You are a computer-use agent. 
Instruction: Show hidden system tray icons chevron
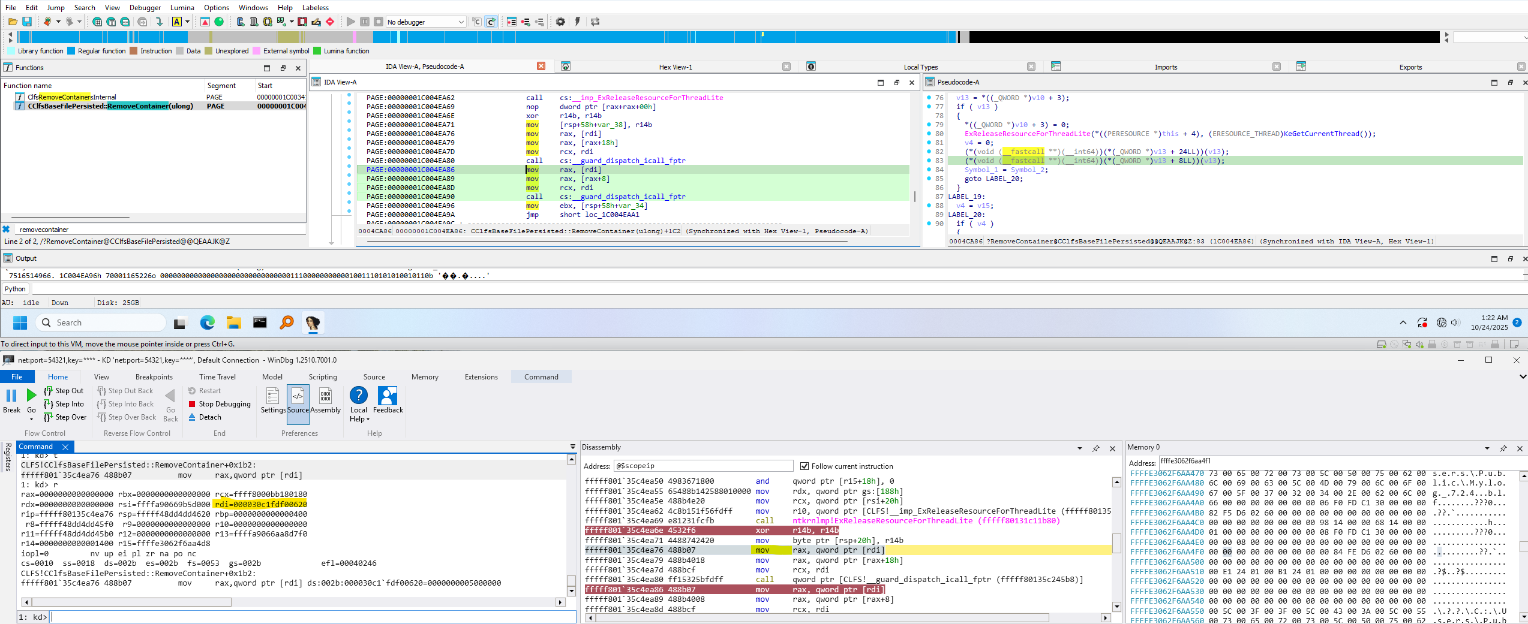click(1403, 322)
